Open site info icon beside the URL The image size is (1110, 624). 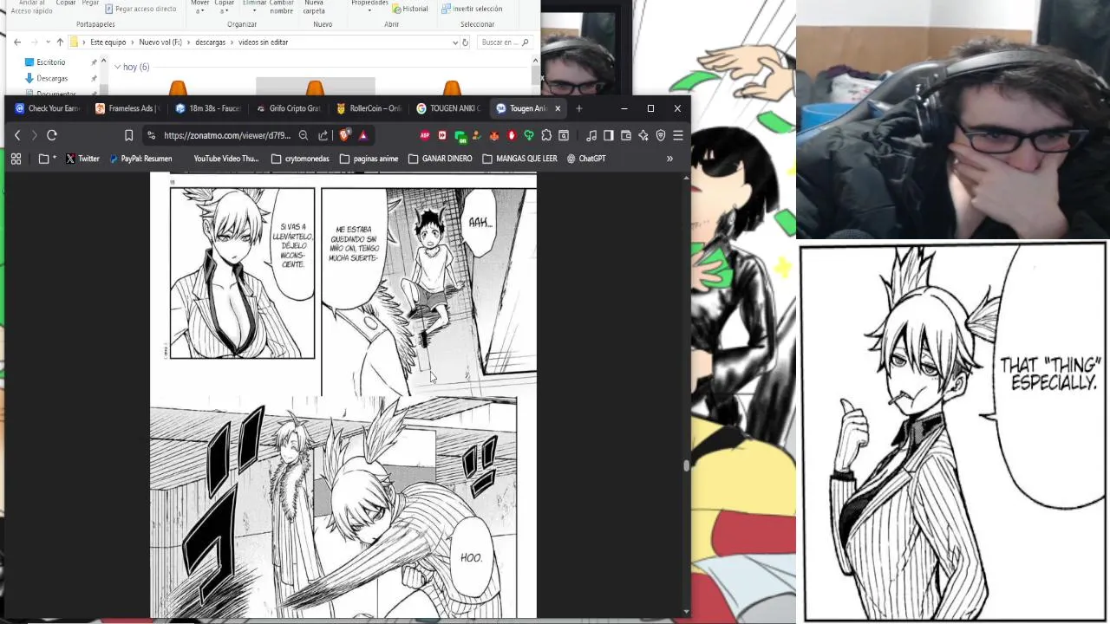click(151, 135)
